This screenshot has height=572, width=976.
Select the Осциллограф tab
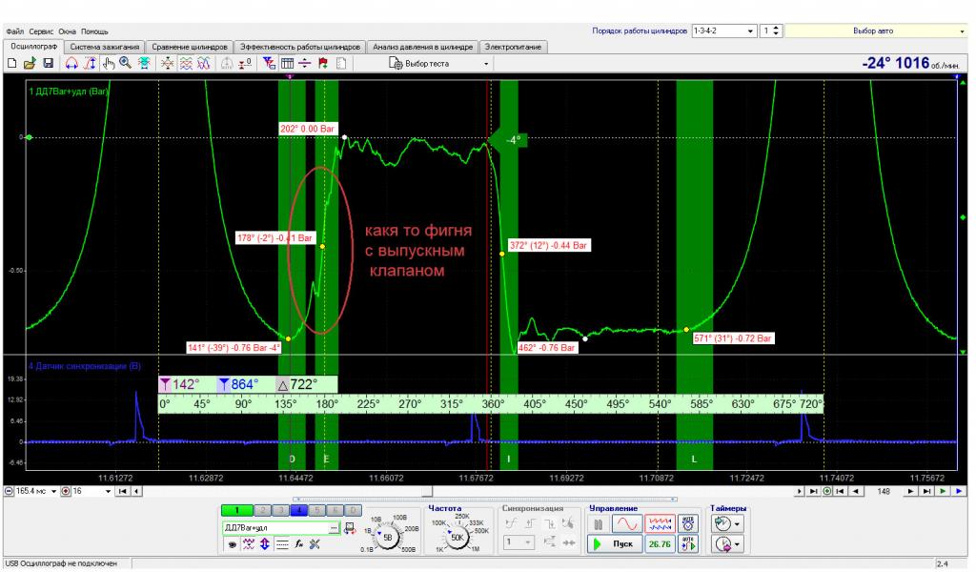[x=33, y=46]
